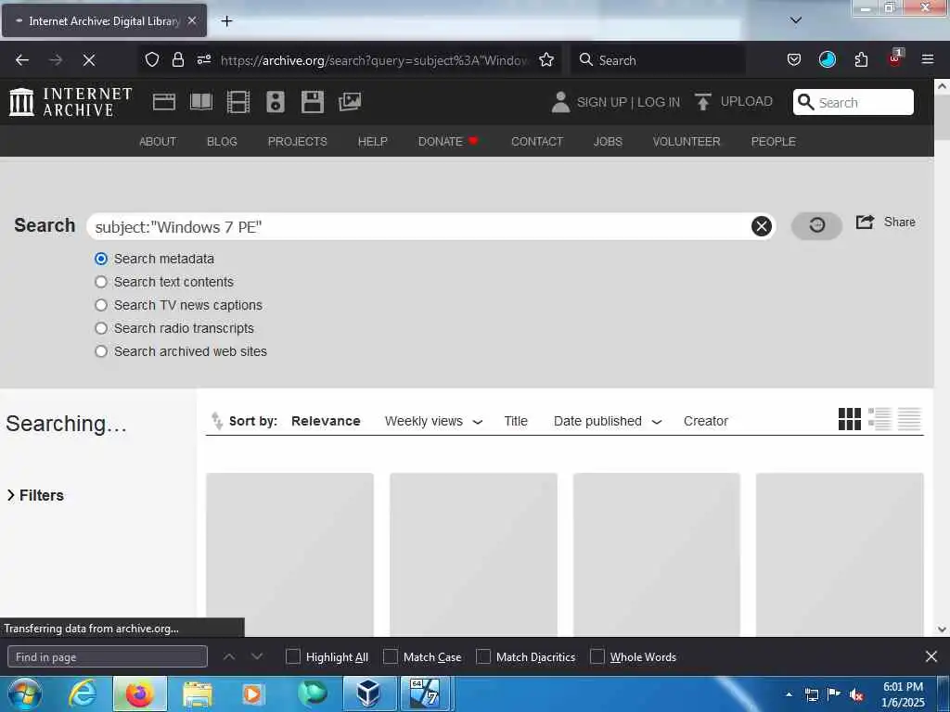Open the PEOPLE link
This screenshot has height=712, width=950.
(x=773, y=141)
